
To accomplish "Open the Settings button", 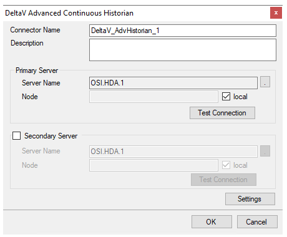I will click(250, 199).
